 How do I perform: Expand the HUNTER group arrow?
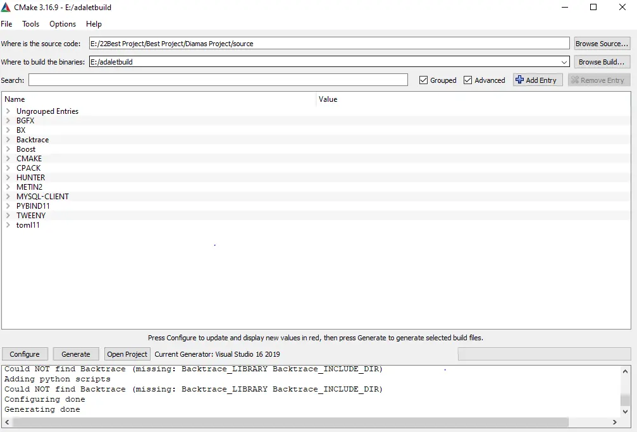pyautogui.click(x=8, y=177)
